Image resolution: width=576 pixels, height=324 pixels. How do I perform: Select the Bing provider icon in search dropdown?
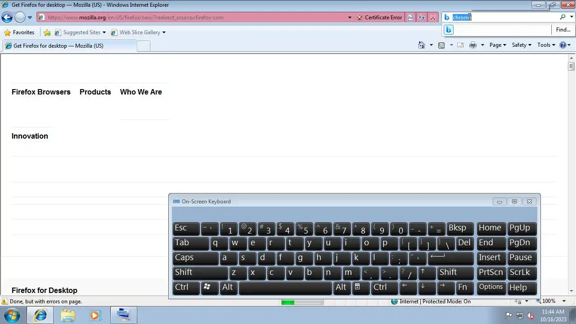(x=449, y=30)
